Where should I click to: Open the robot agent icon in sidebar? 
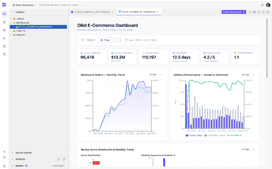(x=4, y=38)
